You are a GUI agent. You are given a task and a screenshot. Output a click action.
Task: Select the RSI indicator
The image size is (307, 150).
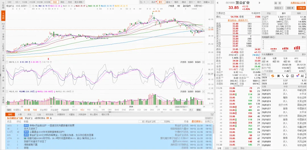pyautogui.click(x=89, y=110)
